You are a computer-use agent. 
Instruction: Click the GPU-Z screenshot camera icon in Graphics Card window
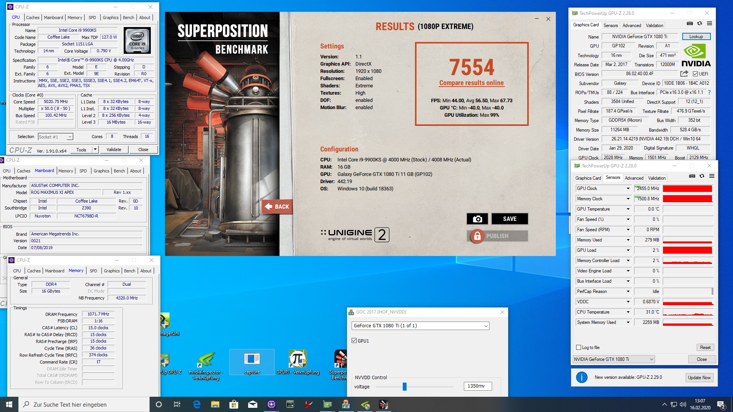(689, 23)
